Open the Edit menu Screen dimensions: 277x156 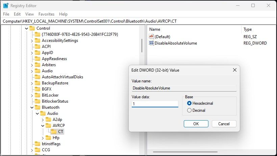coord(17,14)
